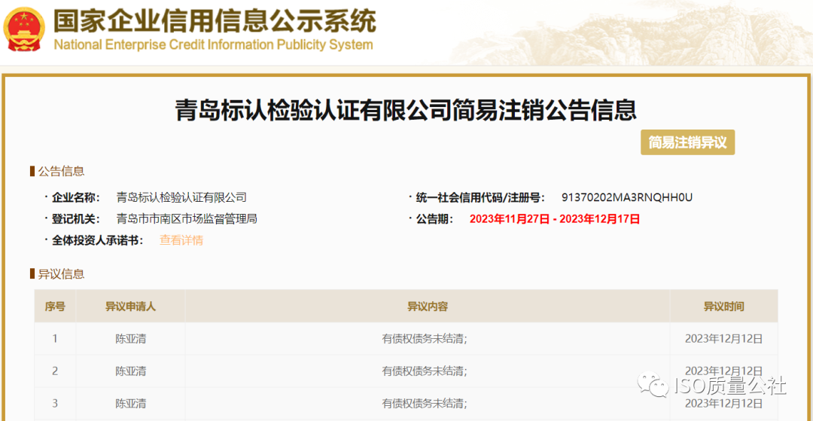Click the 企业名称 label

pos(75,197)
